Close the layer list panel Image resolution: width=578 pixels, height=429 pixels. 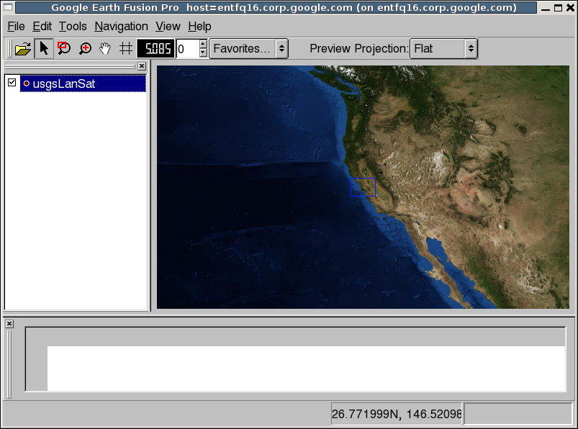click(141, 66)
